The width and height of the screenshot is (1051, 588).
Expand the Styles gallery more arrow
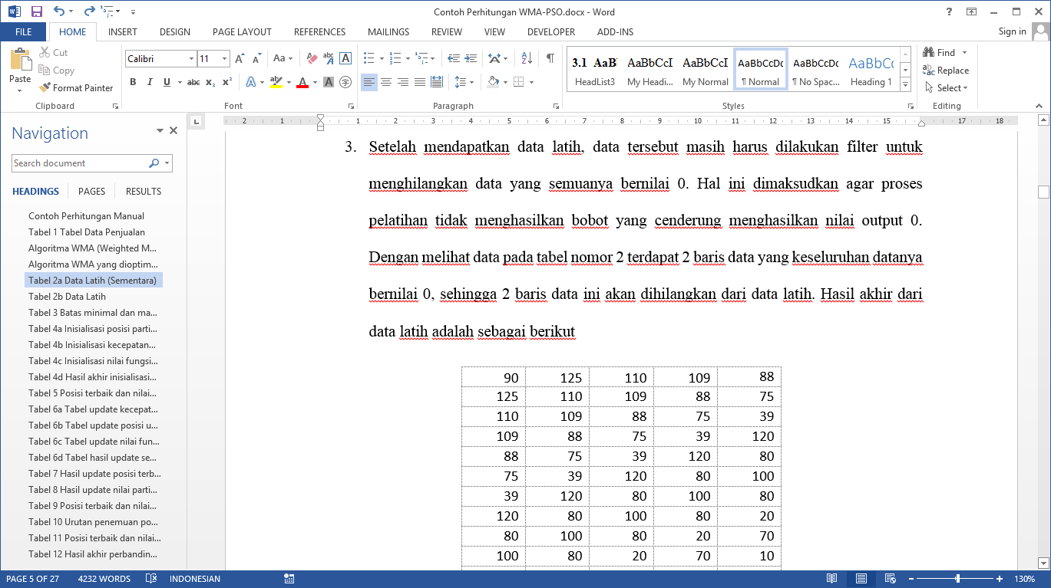coord(906,84)
